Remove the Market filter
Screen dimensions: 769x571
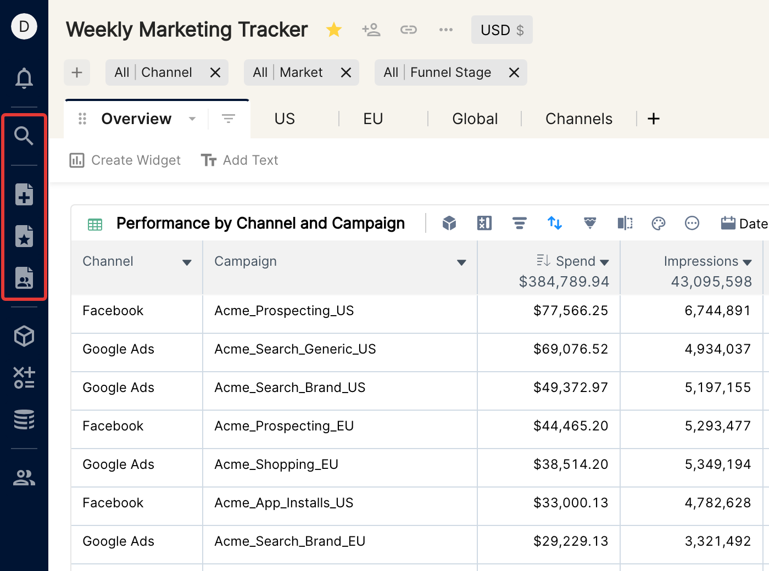click(x=346, y=72)
